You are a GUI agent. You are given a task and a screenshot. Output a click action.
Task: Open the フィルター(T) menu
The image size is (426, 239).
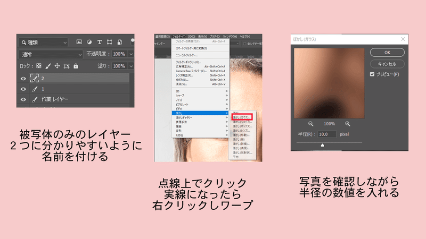point(179,36)
